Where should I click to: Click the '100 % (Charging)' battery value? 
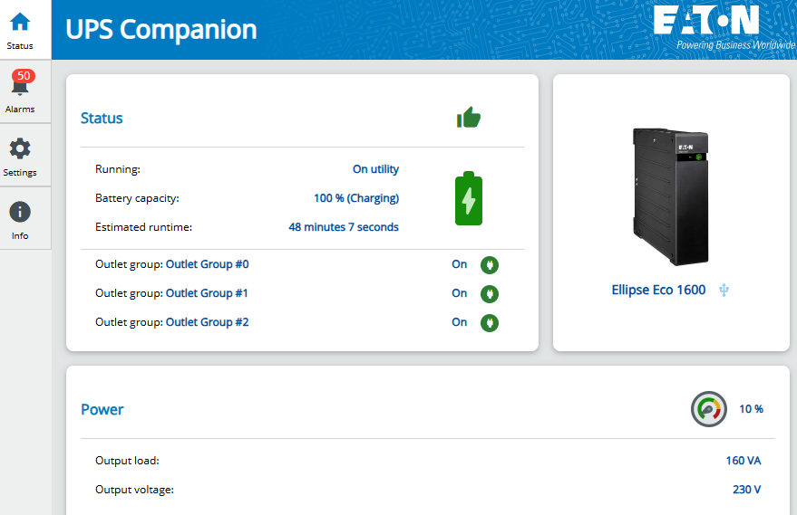pos(356,198)
